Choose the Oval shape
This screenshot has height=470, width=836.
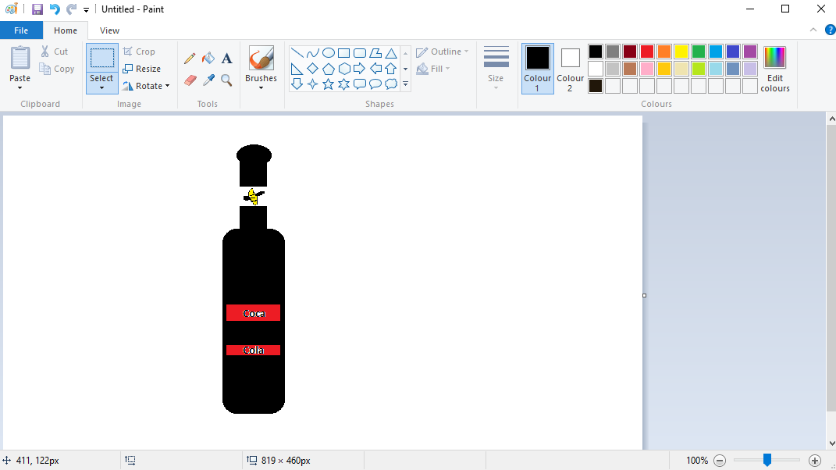[329, 53]
